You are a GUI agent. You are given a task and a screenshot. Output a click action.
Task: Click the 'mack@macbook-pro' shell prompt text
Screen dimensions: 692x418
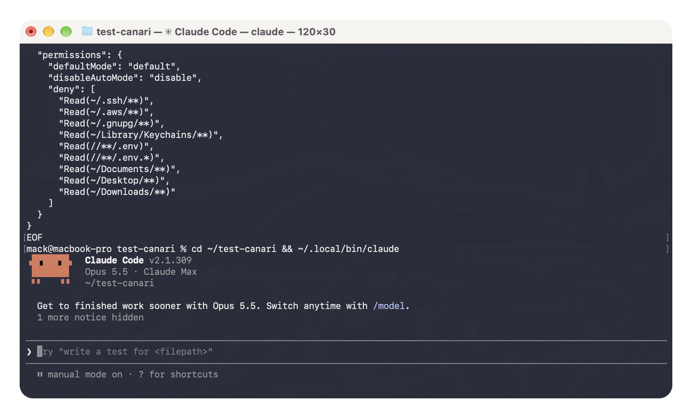(x=69, y=249)
